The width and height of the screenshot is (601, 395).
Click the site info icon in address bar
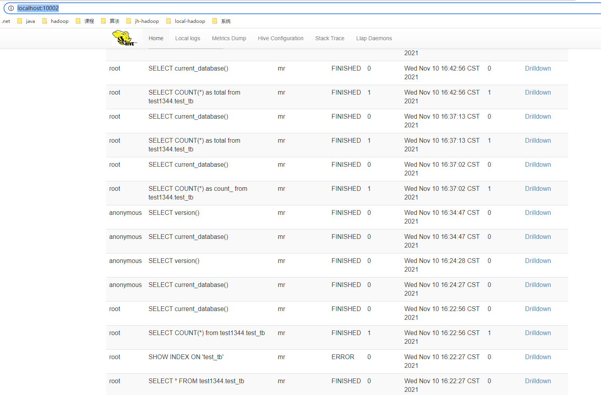tap(11, 8)
